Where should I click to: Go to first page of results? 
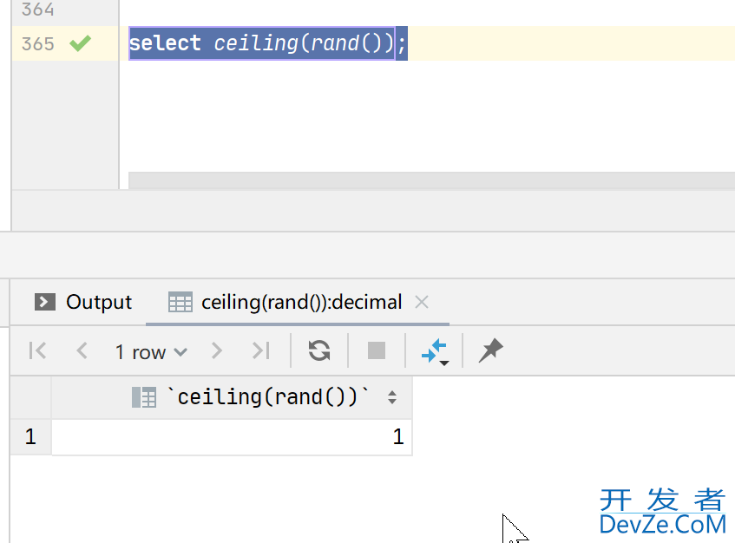pos(37,350)
